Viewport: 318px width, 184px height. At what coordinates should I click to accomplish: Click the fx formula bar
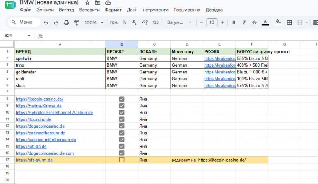coord(178,36)
